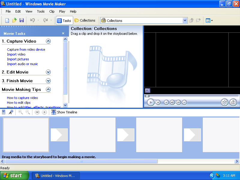Rewind the storyboard to the beginning

pyautogui.click(x=37, y=112)
